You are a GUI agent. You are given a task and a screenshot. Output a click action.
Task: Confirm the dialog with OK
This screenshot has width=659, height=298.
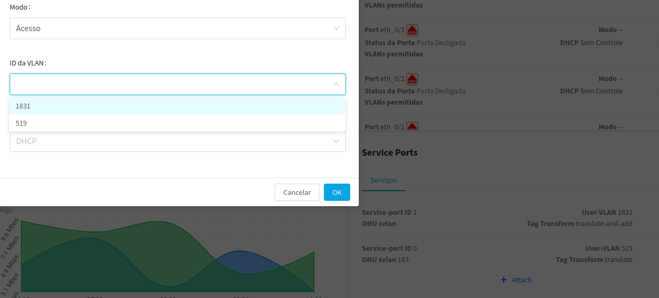pyautogui.click(x=337, y=192)
